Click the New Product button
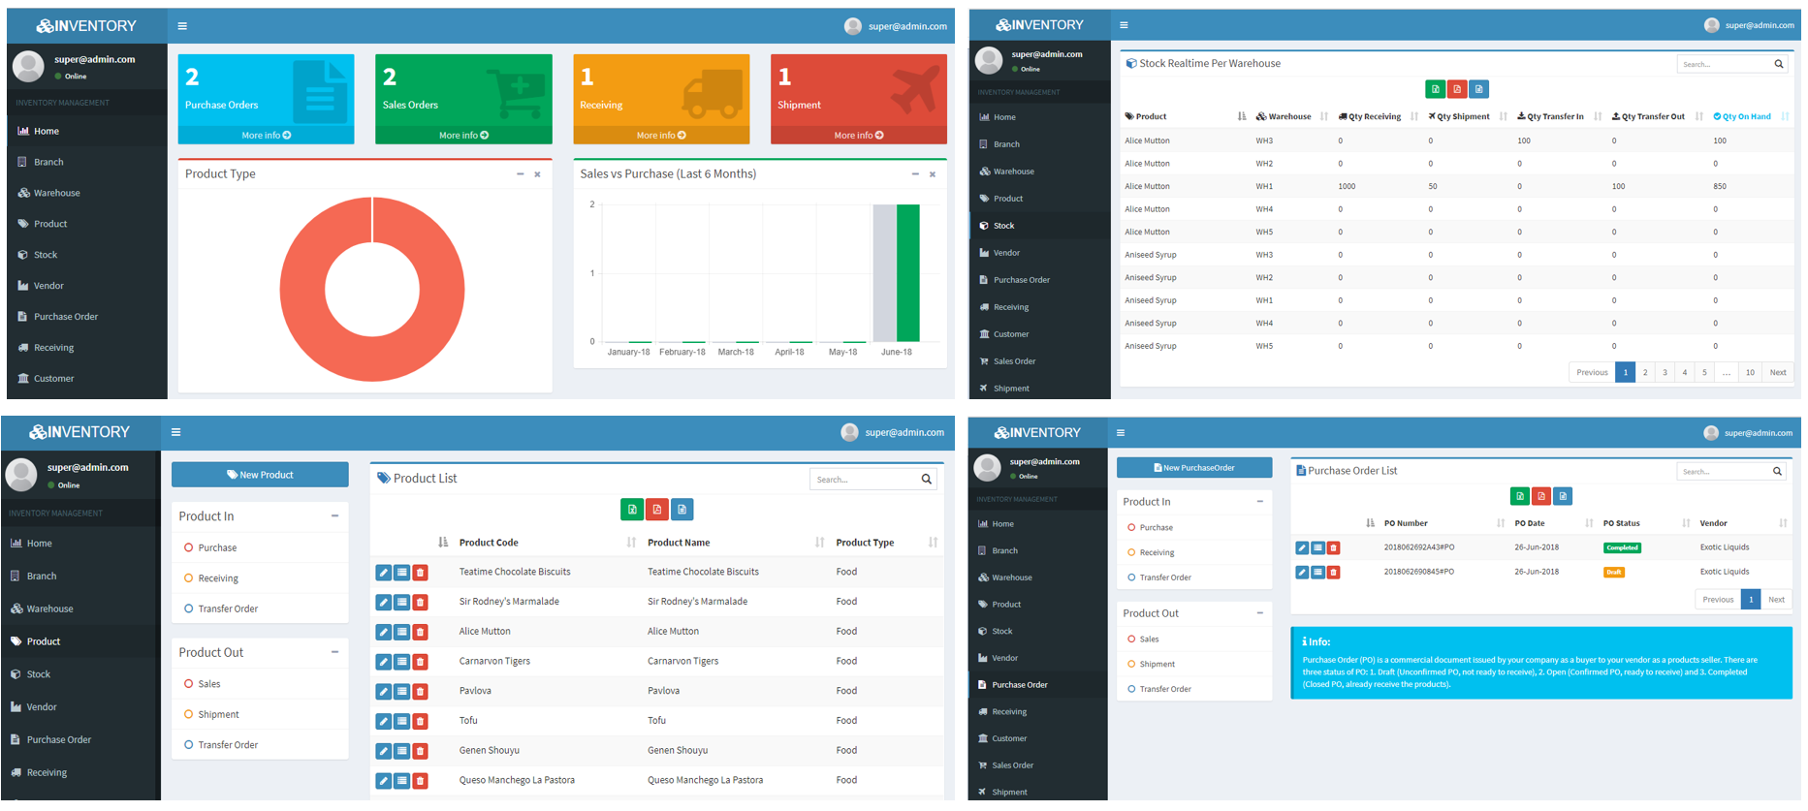The image size is (1808, 811). (260, 475)
